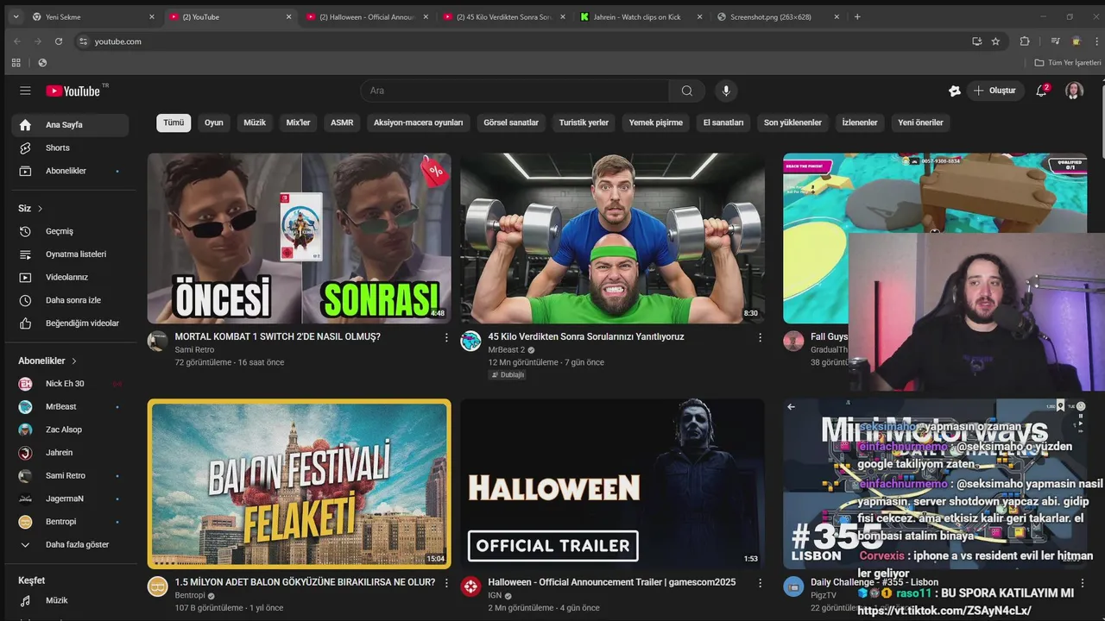The height and width of the screenshot is (621, 1105).
Task: Select the Aksiyon-macera oyunları chip
Action: [418, 122]
